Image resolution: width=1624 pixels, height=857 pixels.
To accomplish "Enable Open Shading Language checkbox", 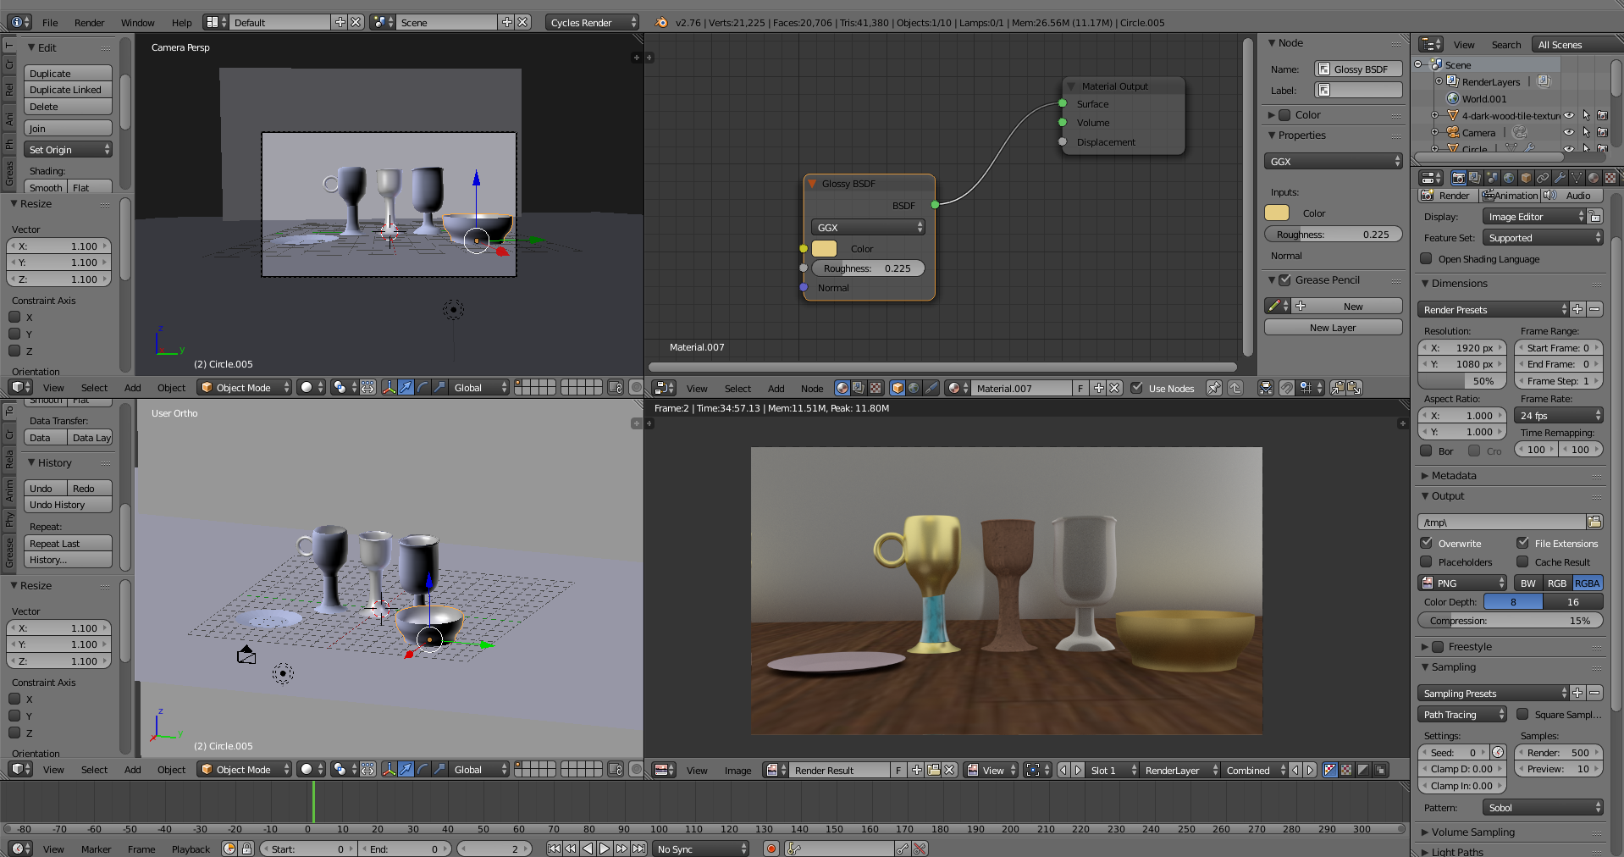I will point(1427,259).
